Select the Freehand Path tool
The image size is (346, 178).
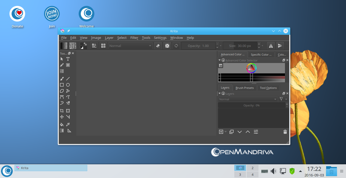[68, 97]
